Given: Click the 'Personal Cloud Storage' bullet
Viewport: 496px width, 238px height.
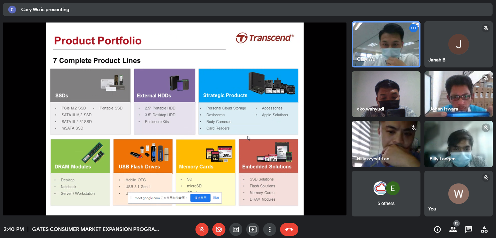Looking at the screenshot, I should pos(226,108).
